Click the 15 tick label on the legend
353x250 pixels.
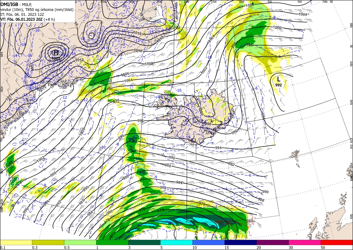[227, 248]
